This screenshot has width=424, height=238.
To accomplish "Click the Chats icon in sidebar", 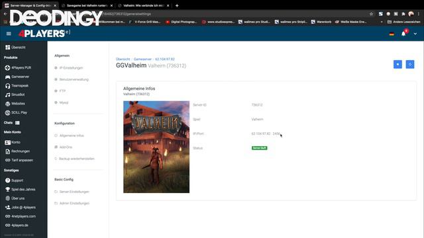I will click(17, 123).
